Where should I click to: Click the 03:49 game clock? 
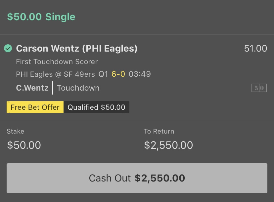click(140, 74)
